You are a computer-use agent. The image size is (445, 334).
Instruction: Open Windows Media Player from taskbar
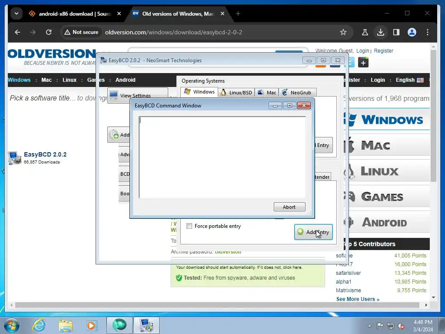point(92,325)
